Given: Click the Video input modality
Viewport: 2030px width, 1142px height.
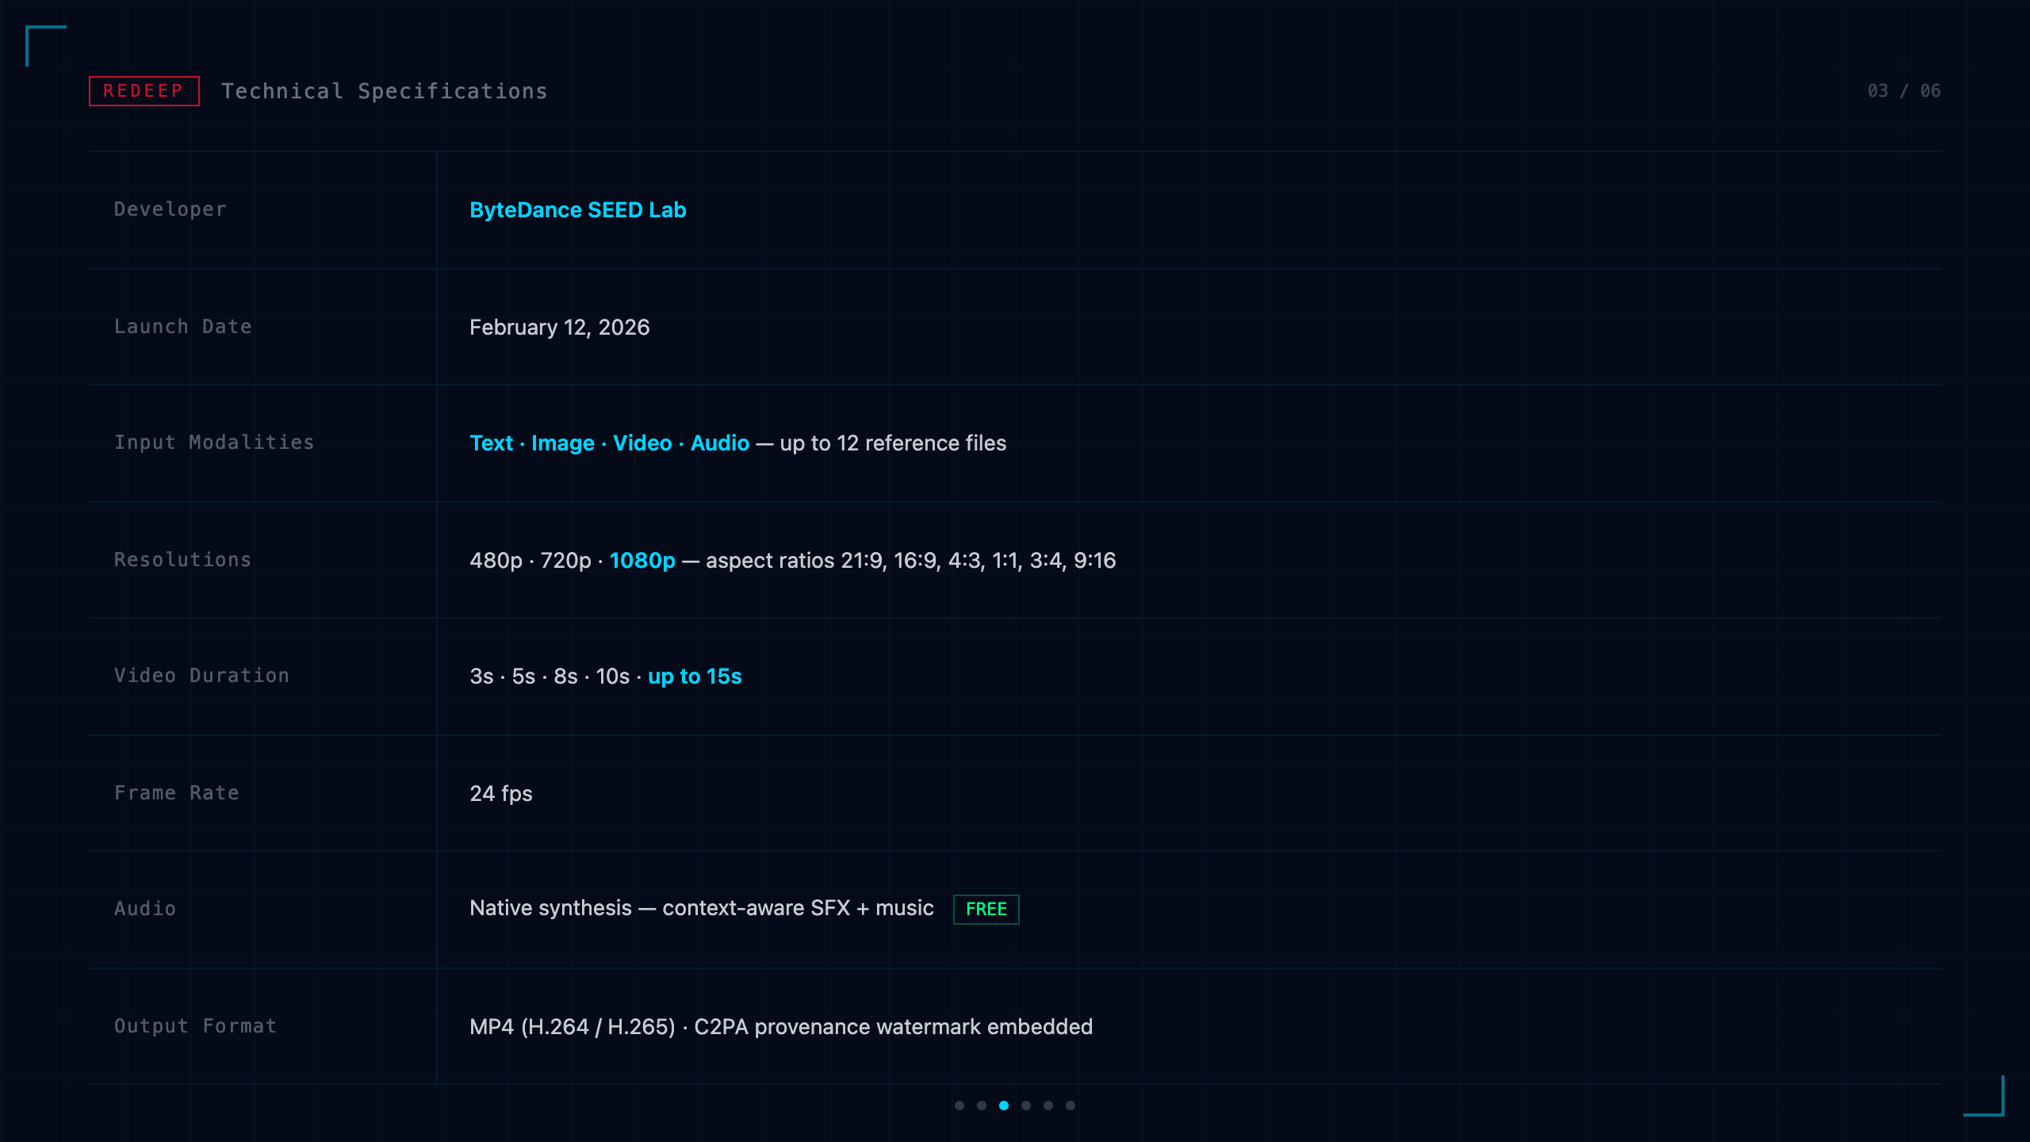Looking at the screenshot, I should pyautogui.click(x=642, y=443).
